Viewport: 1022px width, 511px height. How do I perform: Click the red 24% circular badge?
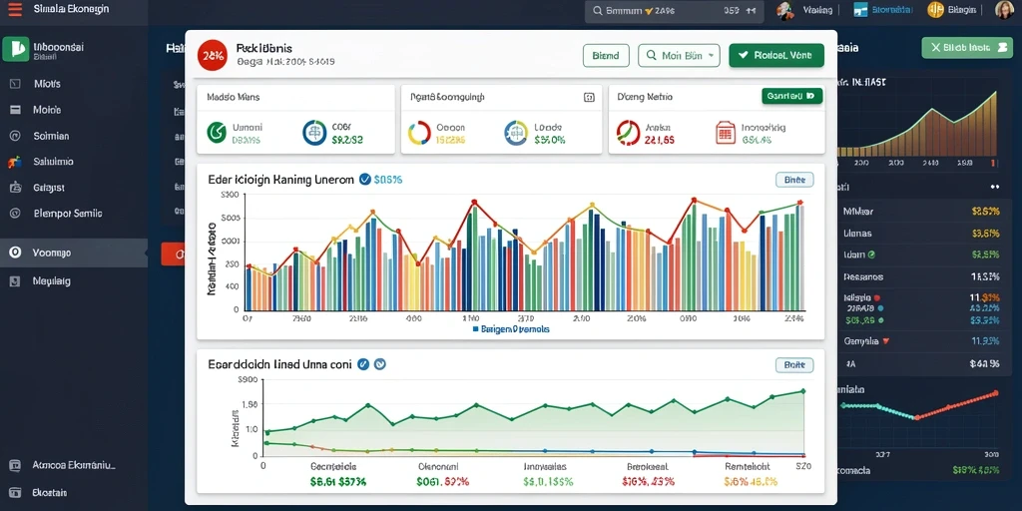[213, 56]
